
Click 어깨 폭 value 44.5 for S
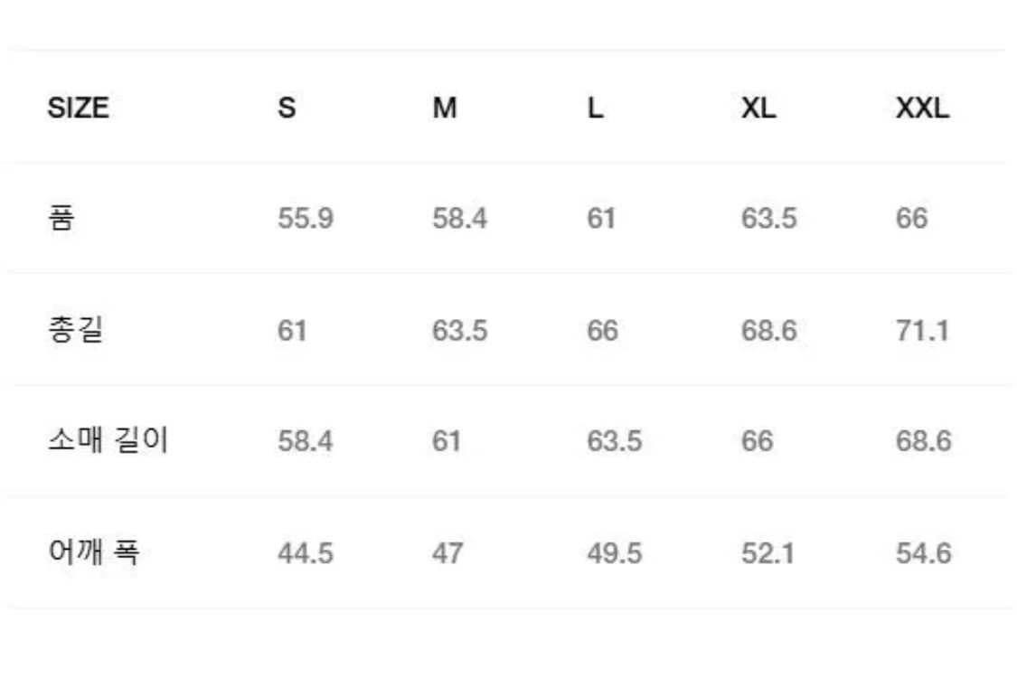pos(306,552)
